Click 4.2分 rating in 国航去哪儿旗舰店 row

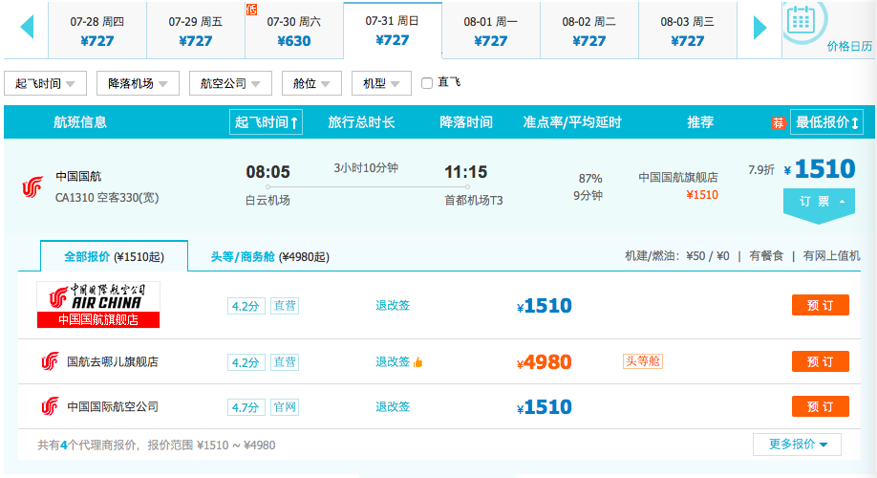[246, 362]
